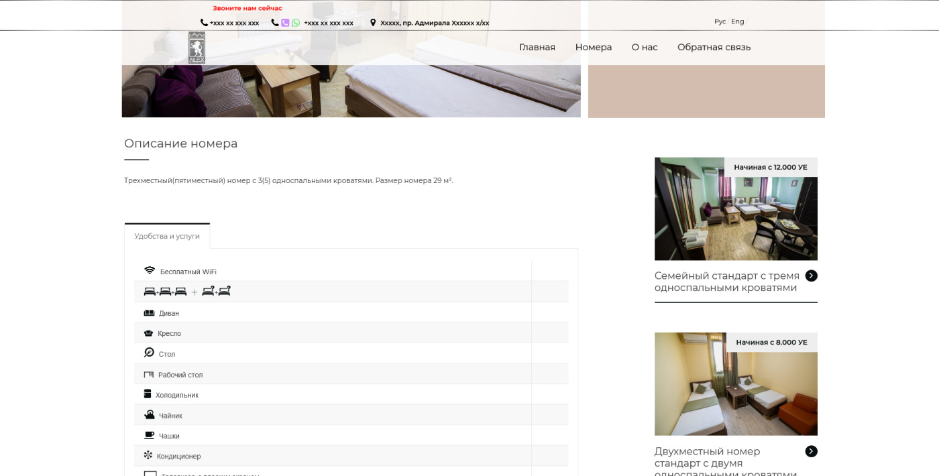Click the Начиная с 12.000 УЕ price tag

tap(771, 167)
